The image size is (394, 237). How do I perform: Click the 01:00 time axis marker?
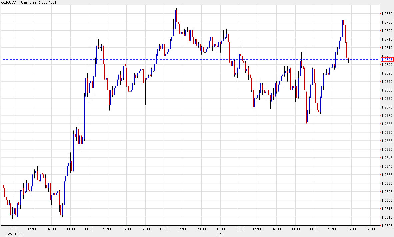click(220, 229)
